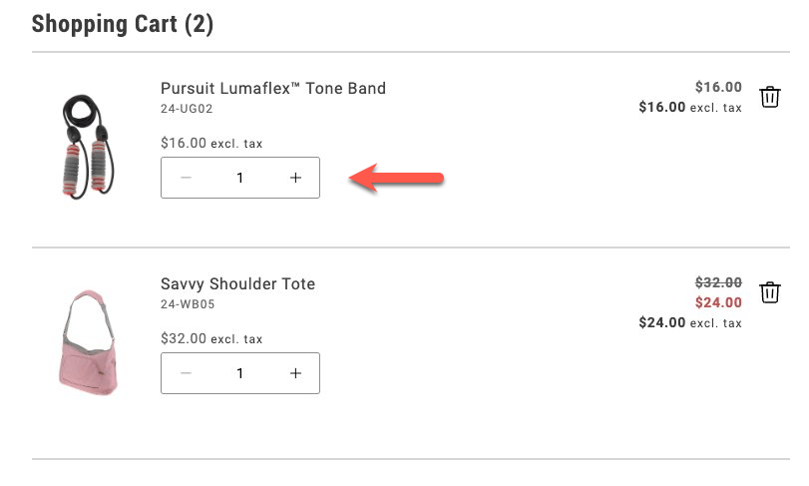Image resolution: width=809 pixels, height=486 pixels.
Task: Click SKU 24-UG02 text
Action: 187,109
